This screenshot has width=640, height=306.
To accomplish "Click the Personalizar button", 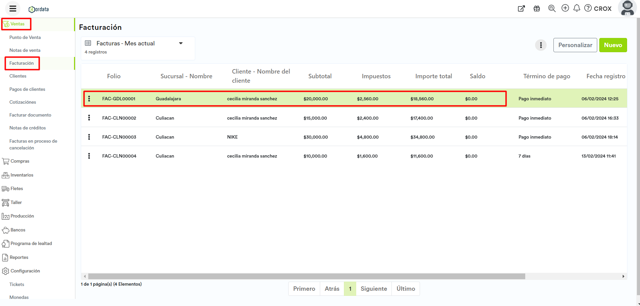I will point(575,45).
